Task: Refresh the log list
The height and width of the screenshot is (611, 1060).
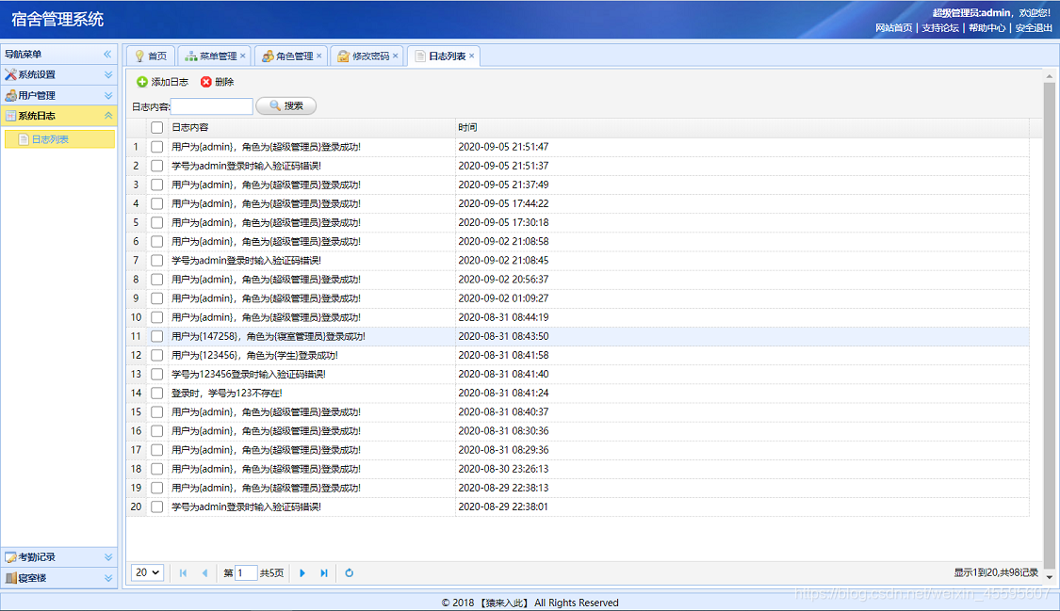Action: point(349,572)
